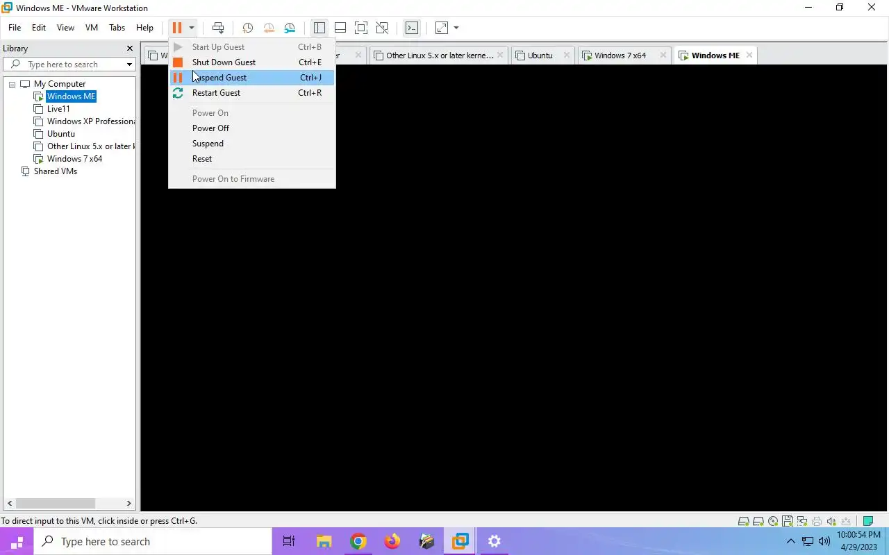Click the search magnifier icon in Library
The image size is (889, 555).
(15, 65)
